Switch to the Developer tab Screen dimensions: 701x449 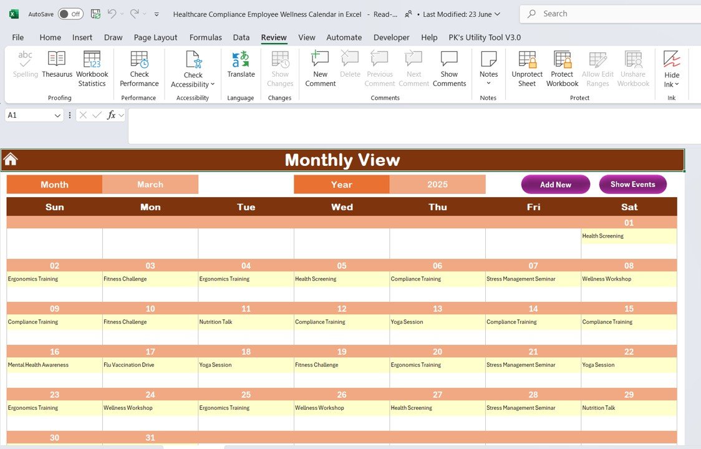coord(391,37)
